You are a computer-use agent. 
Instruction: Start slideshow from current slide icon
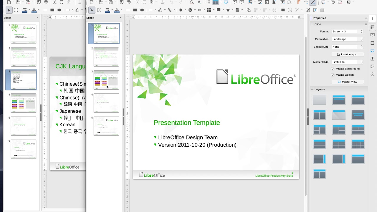point(242,2)
